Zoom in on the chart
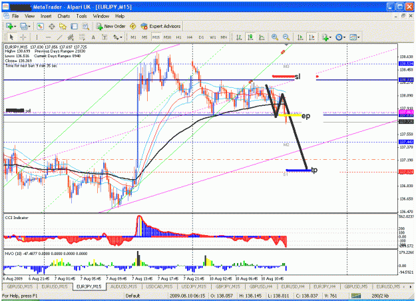 [x=275, y=37]
